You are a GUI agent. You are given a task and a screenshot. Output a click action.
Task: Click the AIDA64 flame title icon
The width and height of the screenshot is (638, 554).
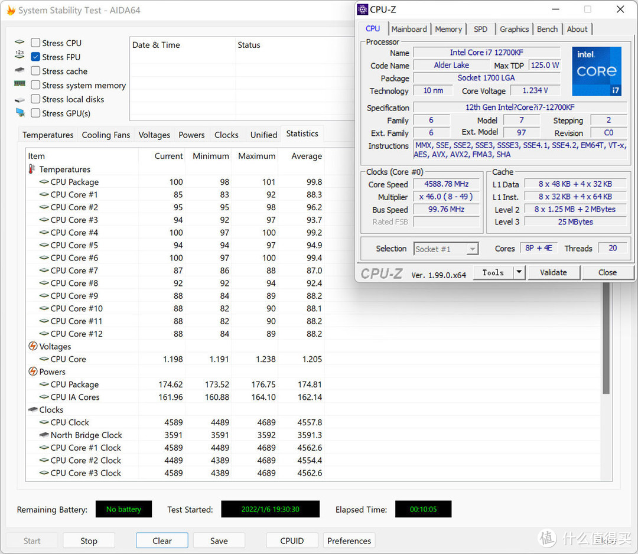coord(11,11)
